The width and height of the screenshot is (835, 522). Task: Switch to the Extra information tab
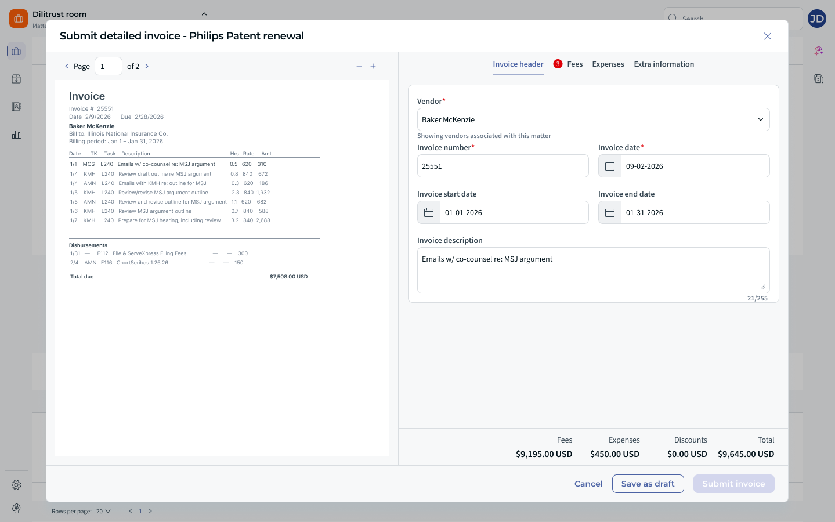point(664,64)
